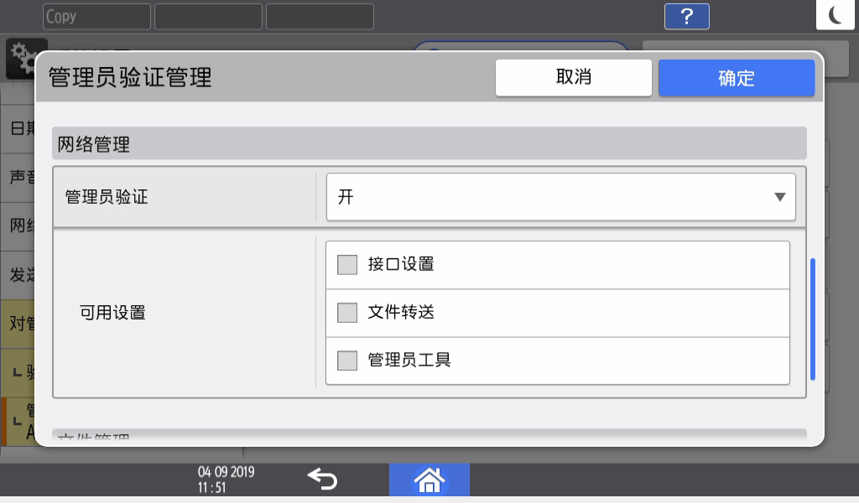
Task: Open the 管理员验证 dropdown showing 开
Action: pyautogui.click(x=561, y=197)
